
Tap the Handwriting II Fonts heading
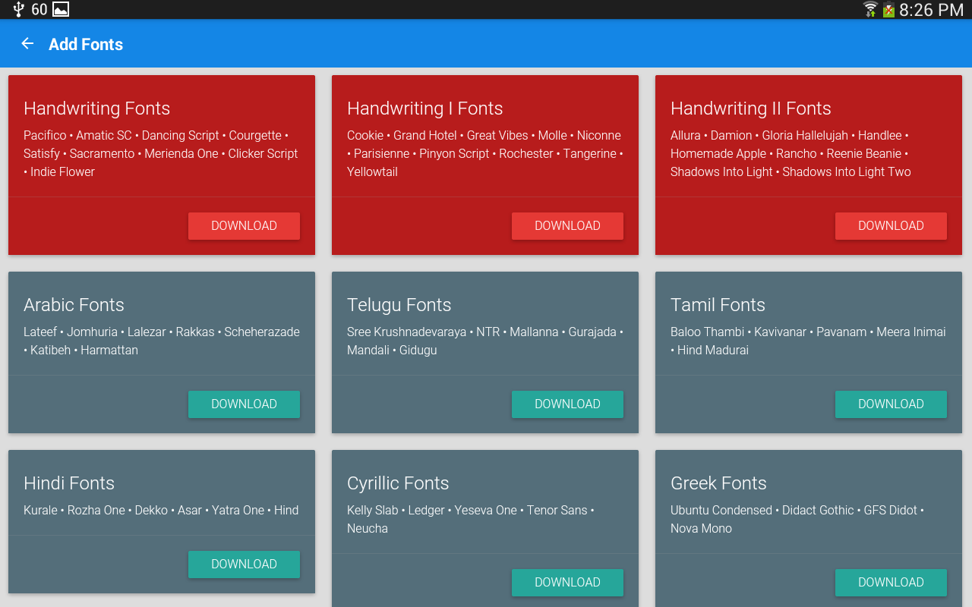tap(750, 109)
